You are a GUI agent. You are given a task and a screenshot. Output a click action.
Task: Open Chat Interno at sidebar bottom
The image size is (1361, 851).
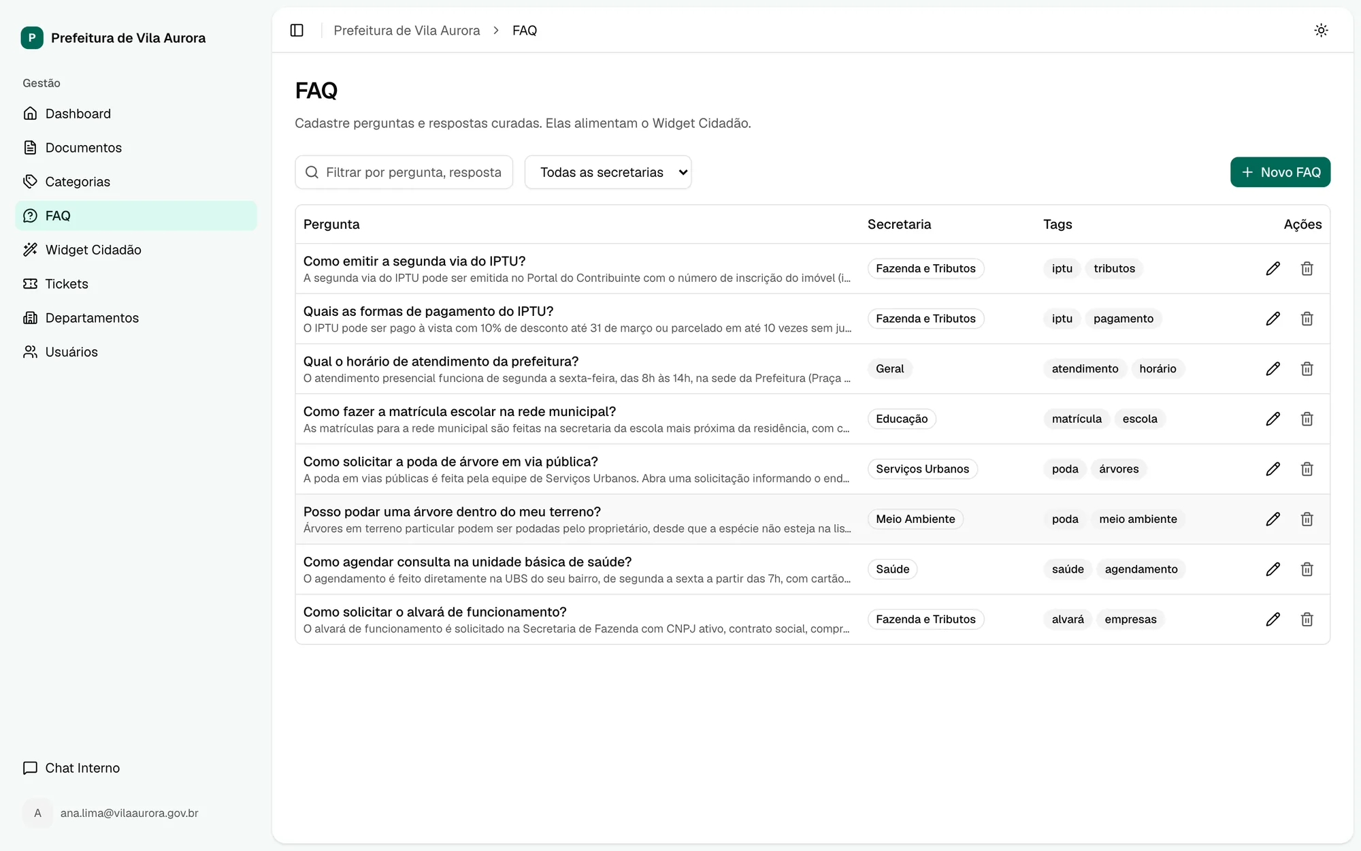point(136,768)
